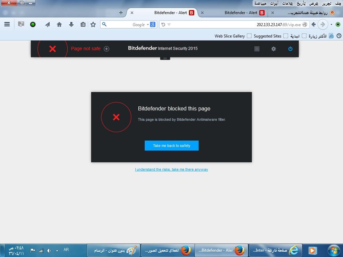
Task: Click the back arrow button
Action: (313, 24)
